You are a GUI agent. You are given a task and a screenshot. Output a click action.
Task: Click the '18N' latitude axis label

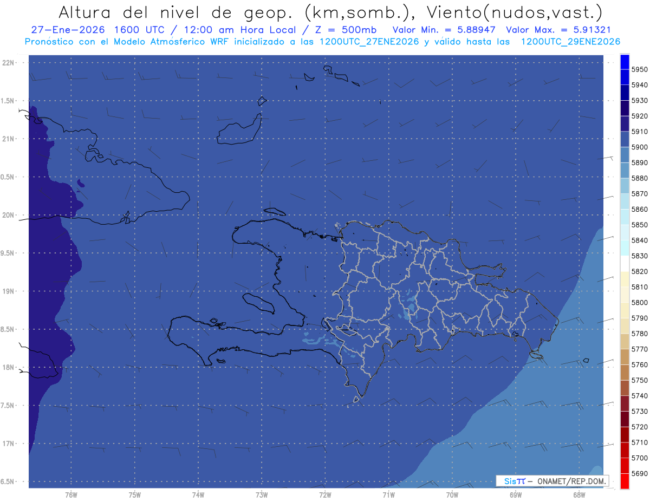9,368
